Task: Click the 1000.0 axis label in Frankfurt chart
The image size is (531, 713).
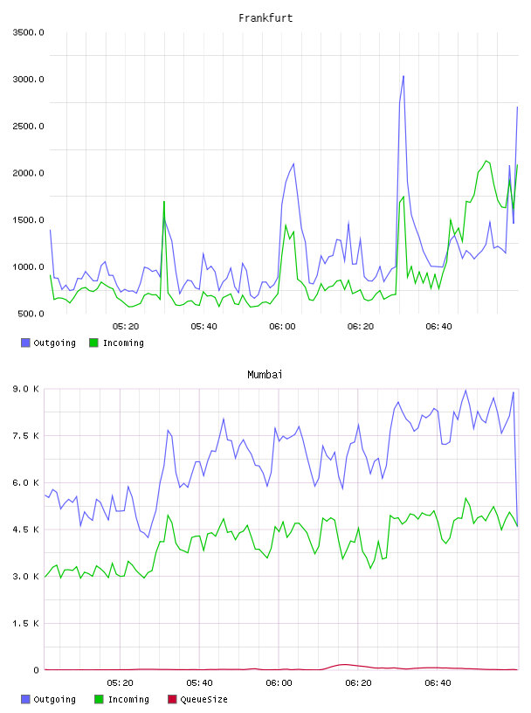Action: (28, 267)
